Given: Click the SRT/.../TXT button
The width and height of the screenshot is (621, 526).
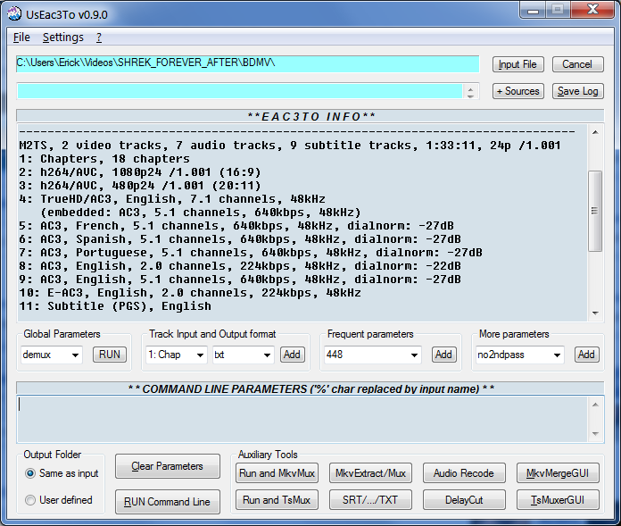Looking at the screenshot, I should (x=370, y=500).
